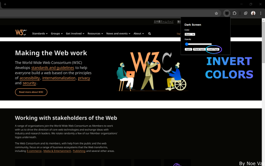Expand the Resources menu
Screen dimensions: 265x166
pyautogui.click(x=95, y=34)
